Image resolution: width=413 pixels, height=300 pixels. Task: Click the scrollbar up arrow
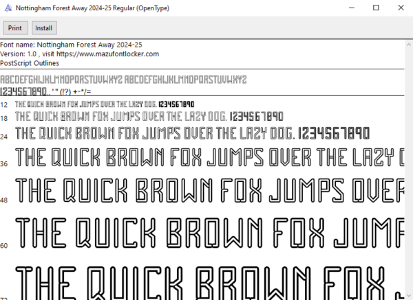click(409, 45)
